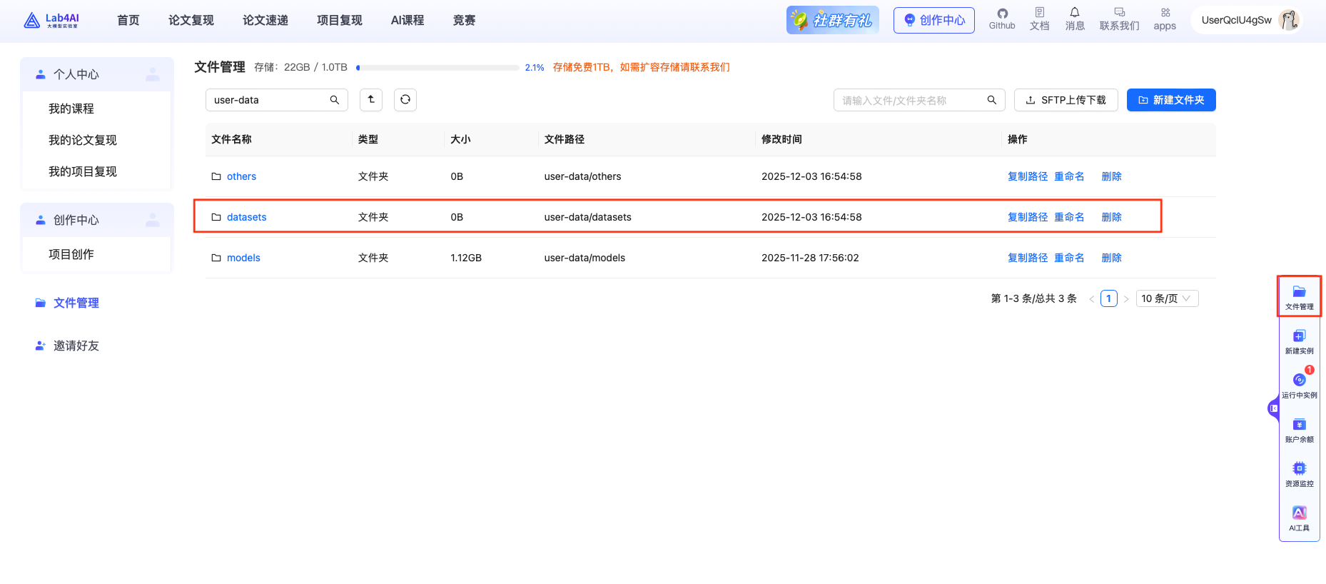Collapse the floating right toolbar
Viewport: 1326px width, 584px height.
[1273, 408]
